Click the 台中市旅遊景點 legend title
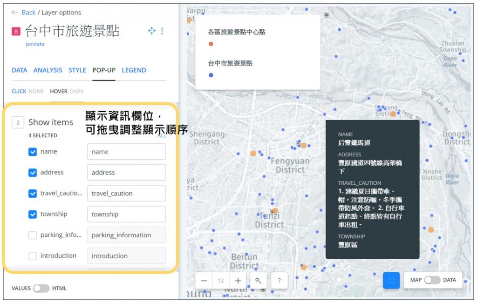Image resolution: width=477 pixels, height=302 pixels. pyautogui.click(x=230, y=63)
